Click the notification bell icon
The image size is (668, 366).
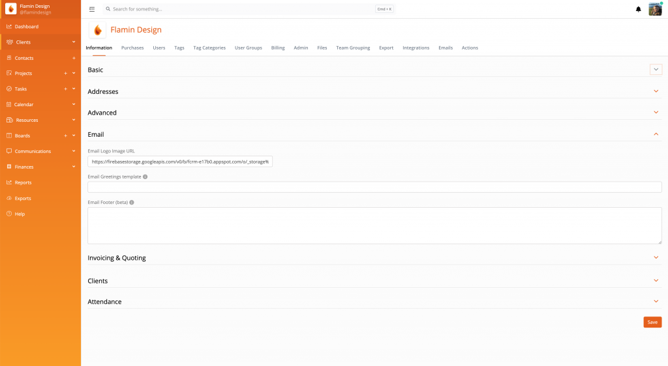pyautogui.click(x=638, y=9)
